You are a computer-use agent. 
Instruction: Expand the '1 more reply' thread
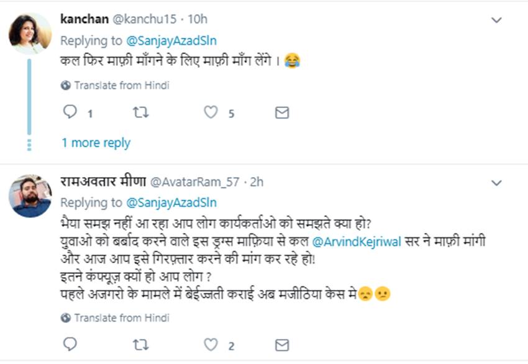pos(96,143)
